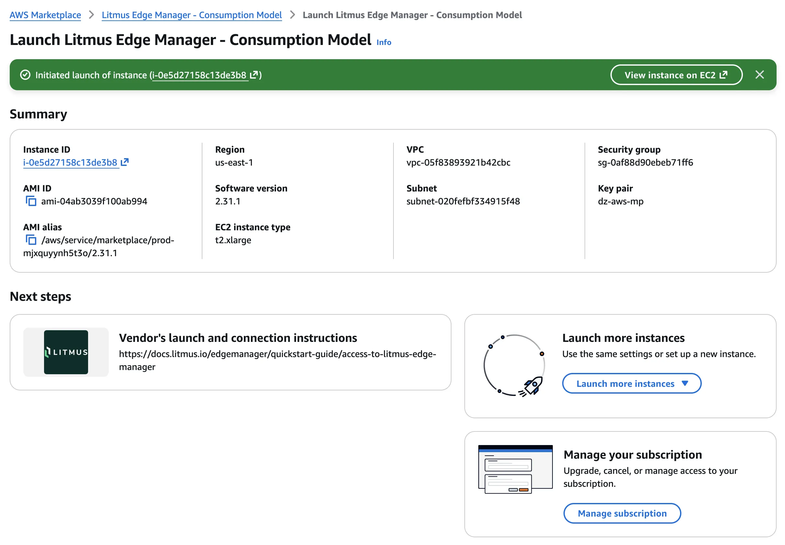Click the success checkmark icon in banner
Screen dimensions: 785x545
[25, 75]
